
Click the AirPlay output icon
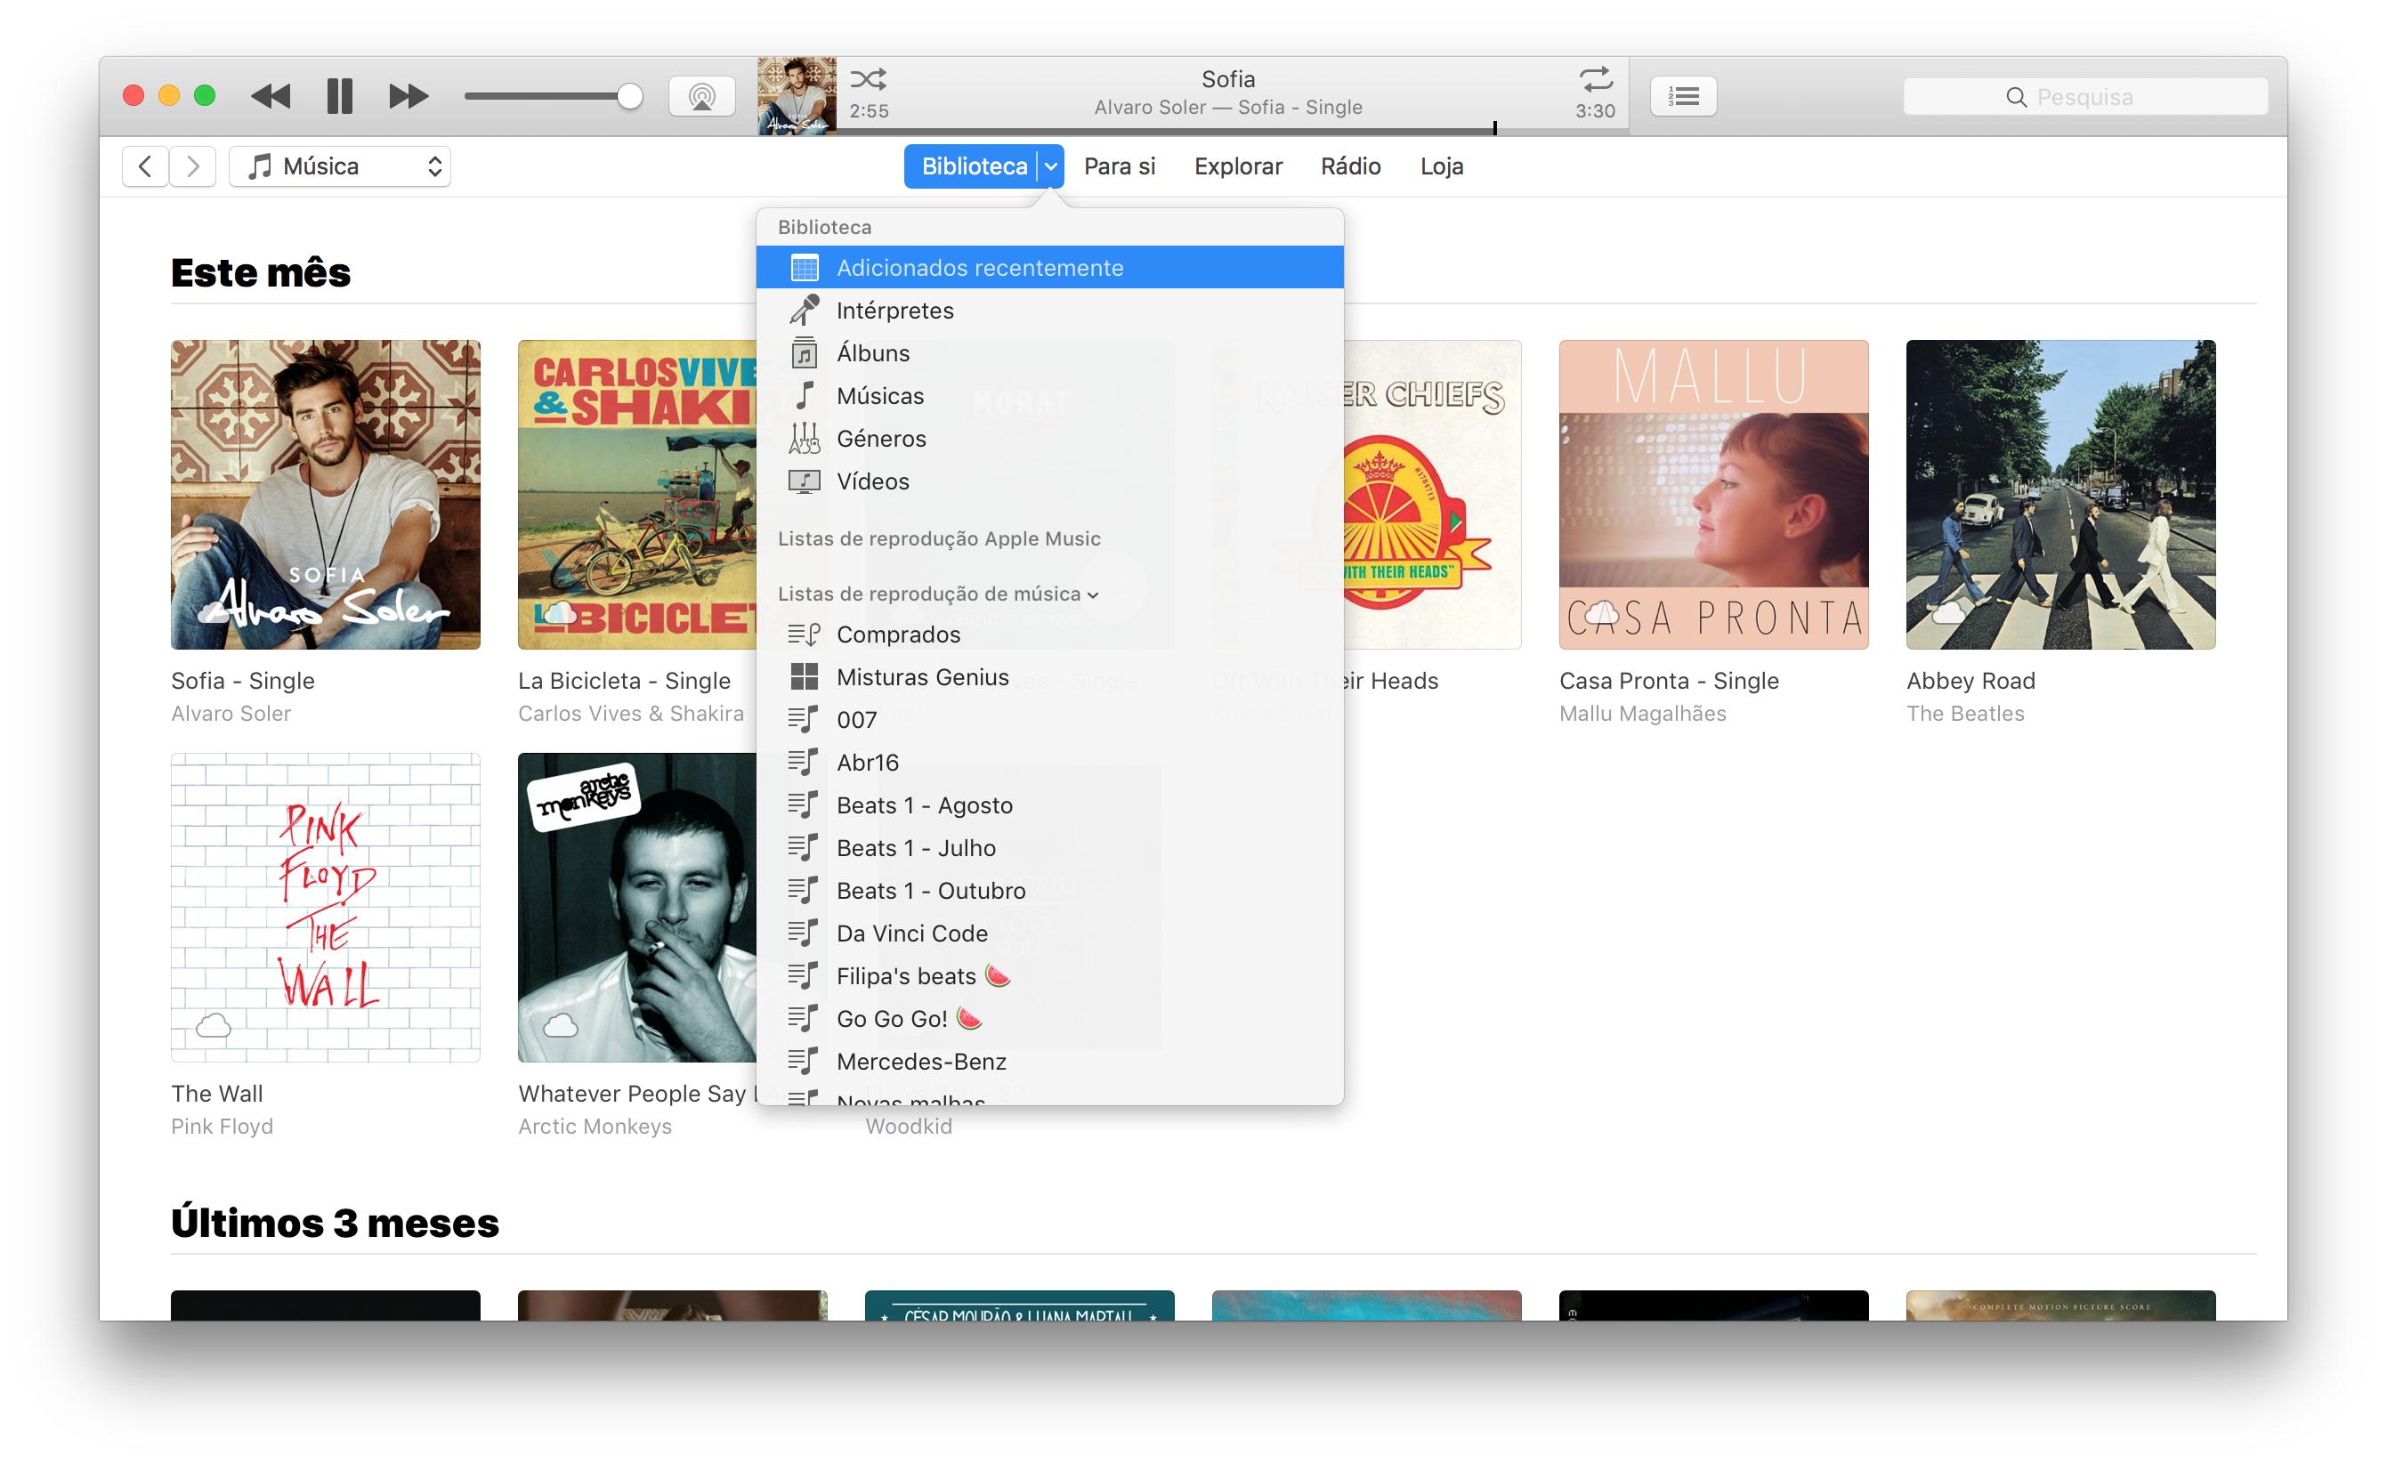(701, 96)
